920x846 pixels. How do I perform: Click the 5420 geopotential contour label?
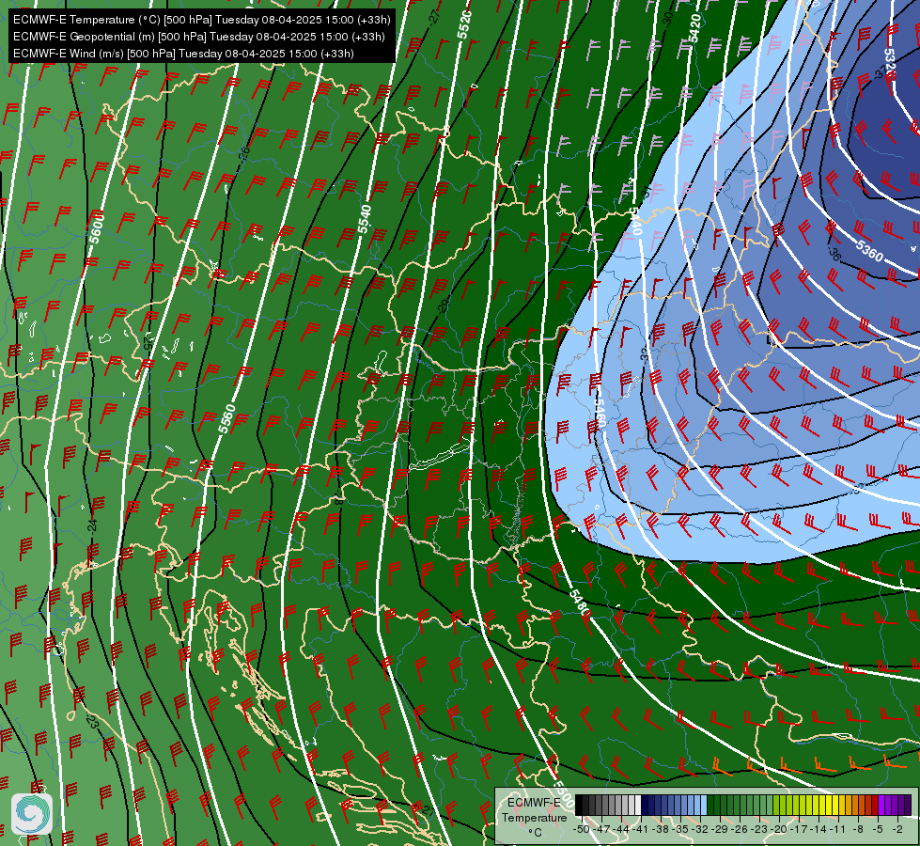pos(694,28)
